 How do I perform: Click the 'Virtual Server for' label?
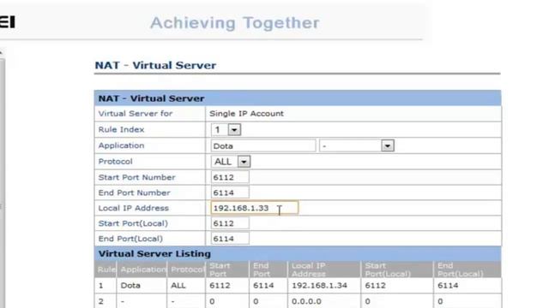[136, 114]
